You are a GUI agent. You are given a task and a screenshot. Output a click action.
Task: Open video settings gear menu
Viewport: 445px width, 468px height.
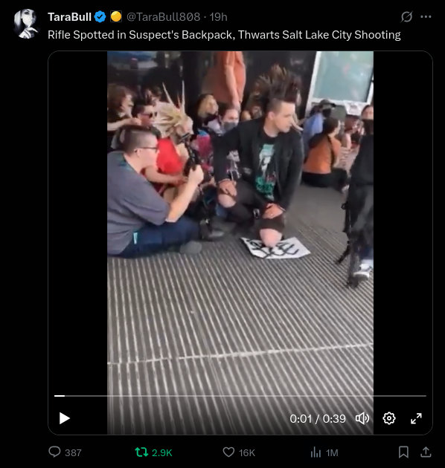pos(389,418)
